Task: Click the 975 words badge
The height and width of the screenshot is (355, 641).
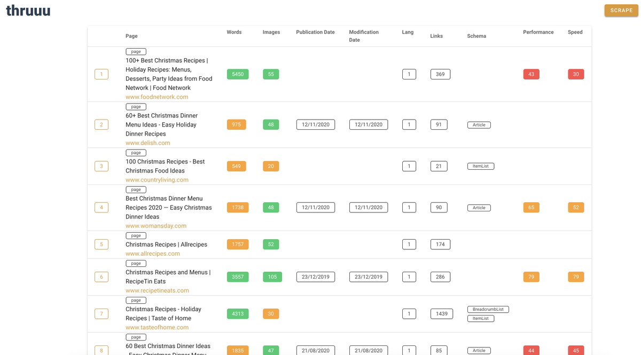Action: [x=236, y=124]
